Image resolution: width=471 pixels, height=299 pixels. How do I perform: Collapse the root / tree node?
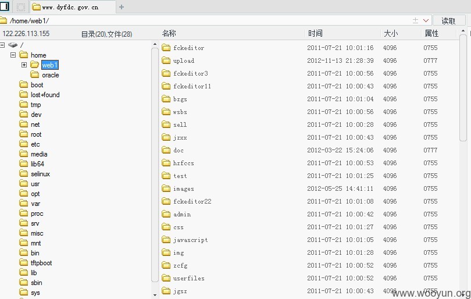point(2,45)
